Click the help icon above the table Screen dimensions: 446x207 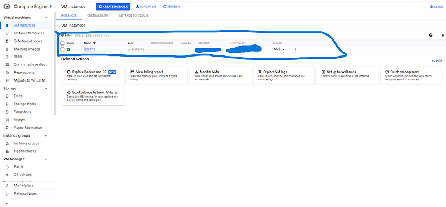430,36
